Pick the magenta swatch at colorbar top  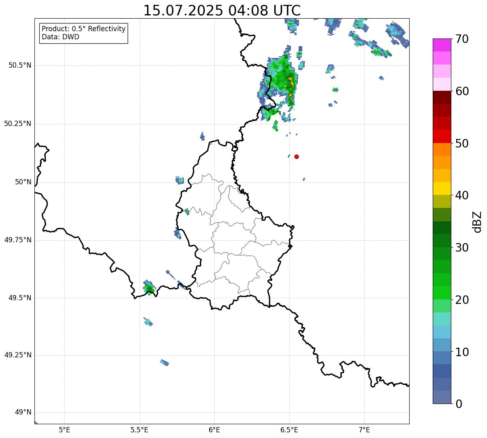click(x=442, y=45)
